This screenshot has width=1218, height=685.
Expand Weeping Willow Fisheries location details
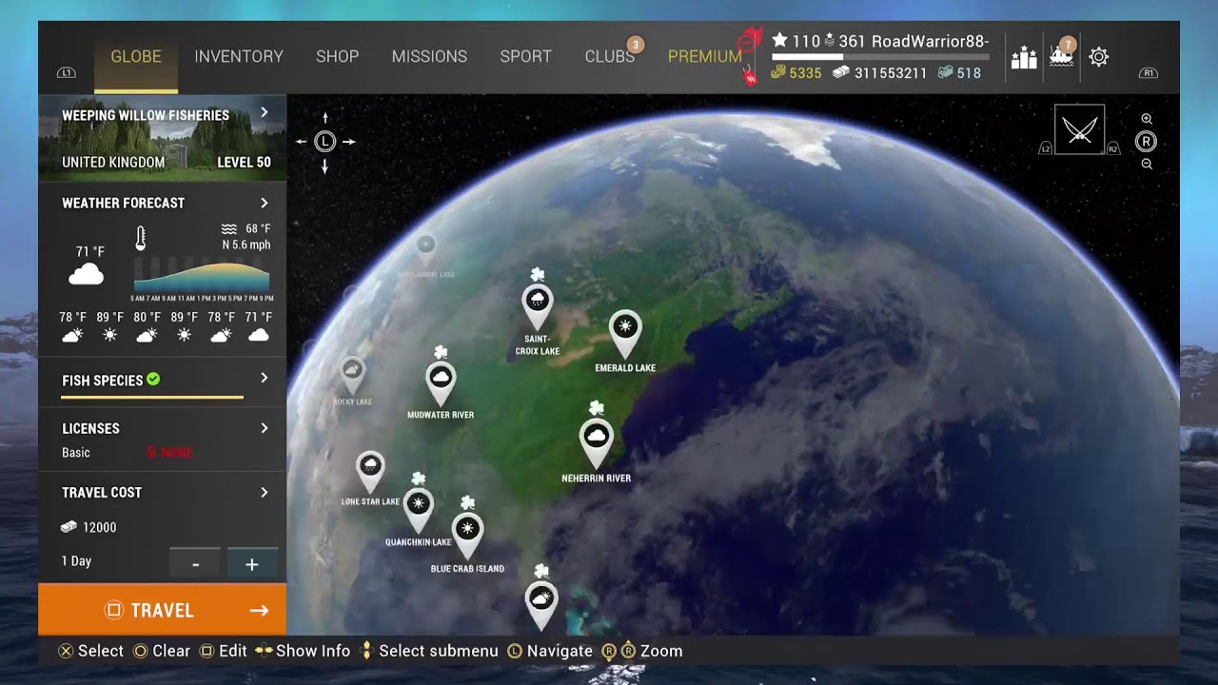pos(265,113)
